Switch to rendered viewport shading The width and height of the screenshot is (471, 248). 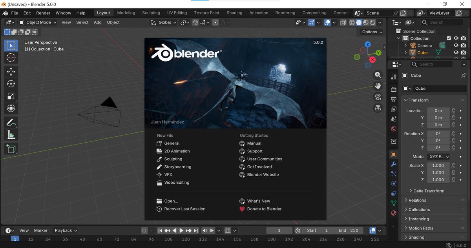tap(373, 22)
